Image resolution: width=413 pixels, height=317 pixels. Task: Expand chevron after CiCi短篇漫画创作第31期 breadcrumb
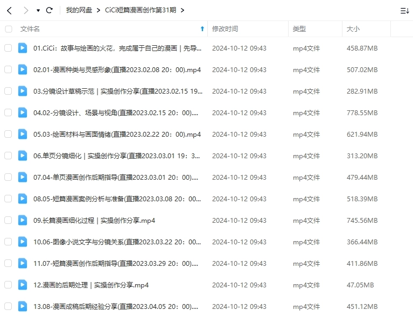tap(183, 10)
